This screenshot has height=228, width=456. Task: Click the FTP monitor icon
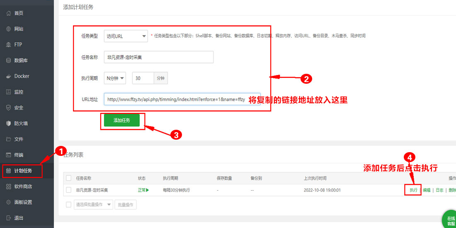[9, 45]
